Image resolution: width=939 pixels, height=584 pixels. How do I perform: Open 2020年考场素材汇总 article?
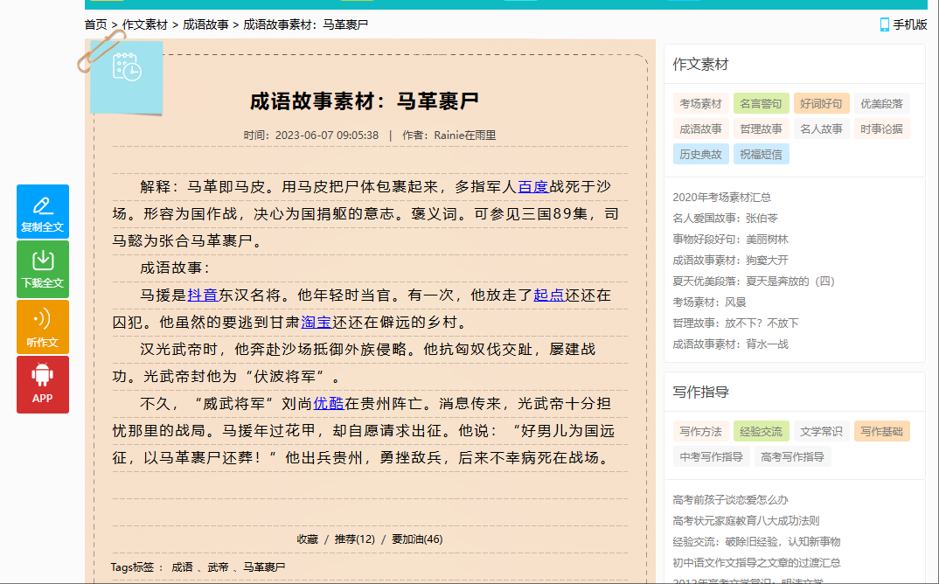721,197
